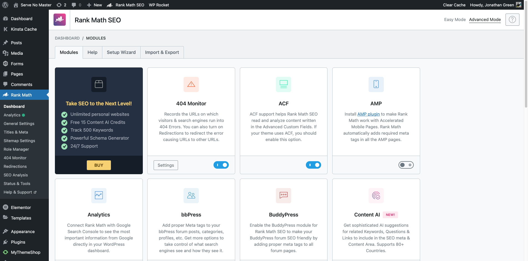
Task: Click the PRO box icon
Action: click(99, 84)
